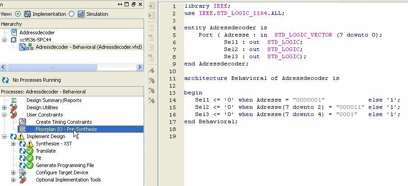The height and width of the screenshot is (186, 408).
Task: Click the warning triangle beside Implement Design
Action: pos(21,137)
